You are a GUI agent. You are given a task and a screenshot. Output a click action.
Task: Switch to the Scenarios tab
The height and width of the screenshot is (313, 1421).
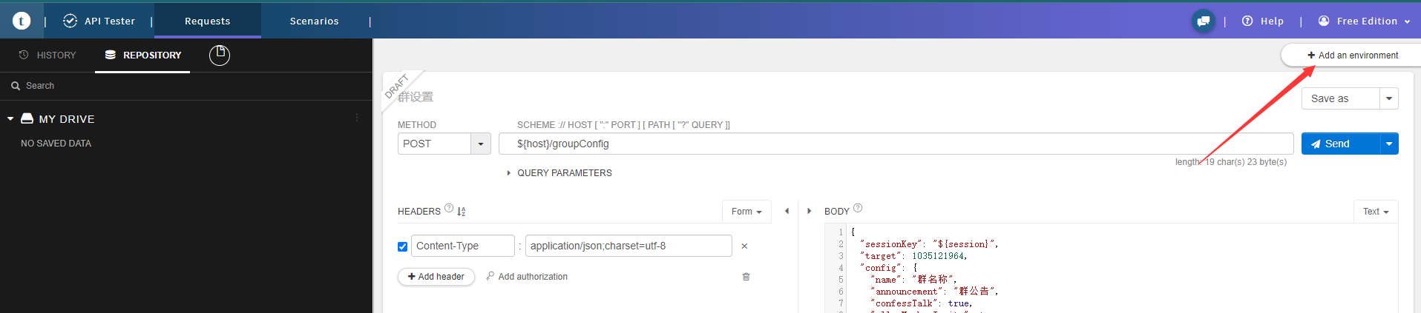click(314, 21)
